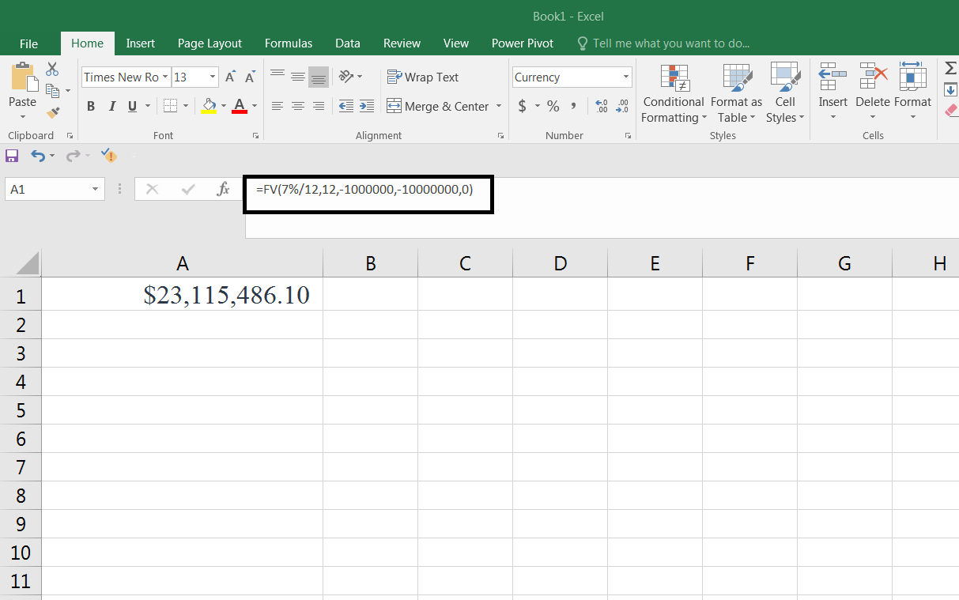Open the font size 13 dropdown
This screenshot has height=600, width=959.
(212, 77)
